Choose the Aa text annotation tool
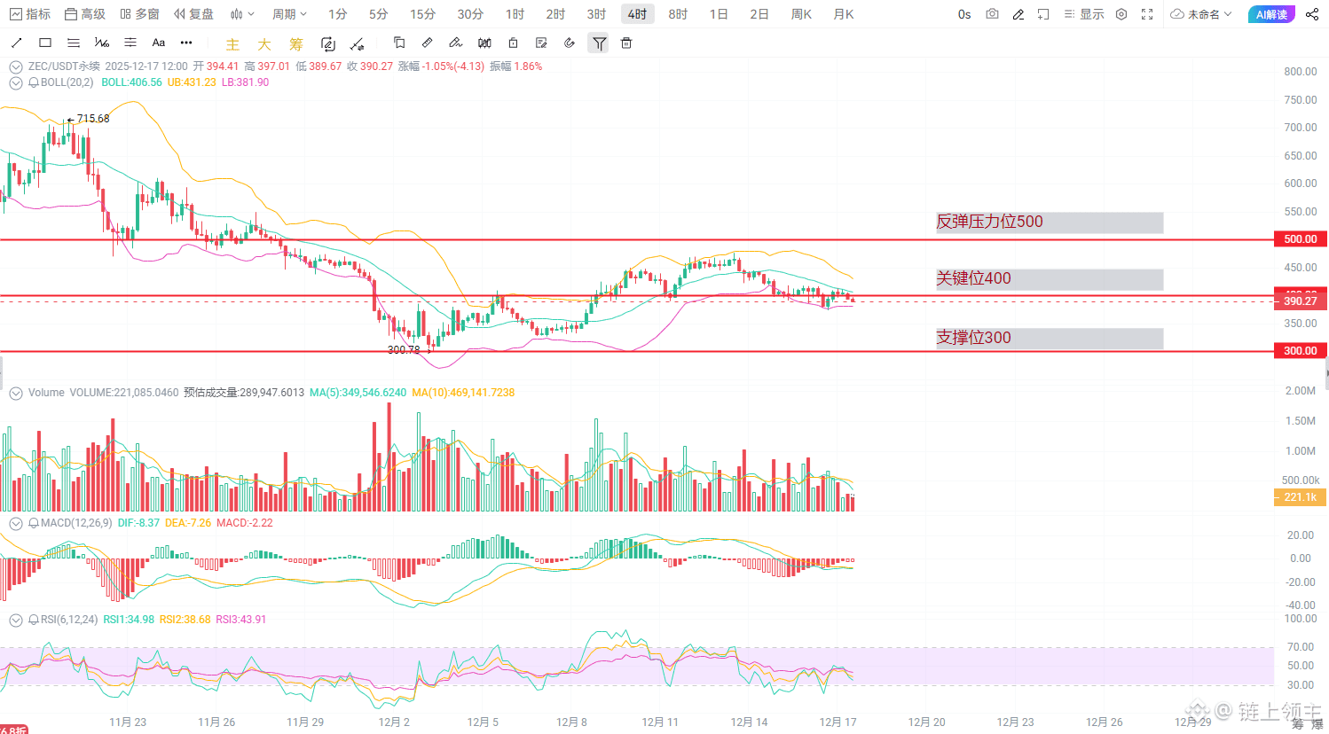Viewport: 1329px width, 734px height. 159,43
